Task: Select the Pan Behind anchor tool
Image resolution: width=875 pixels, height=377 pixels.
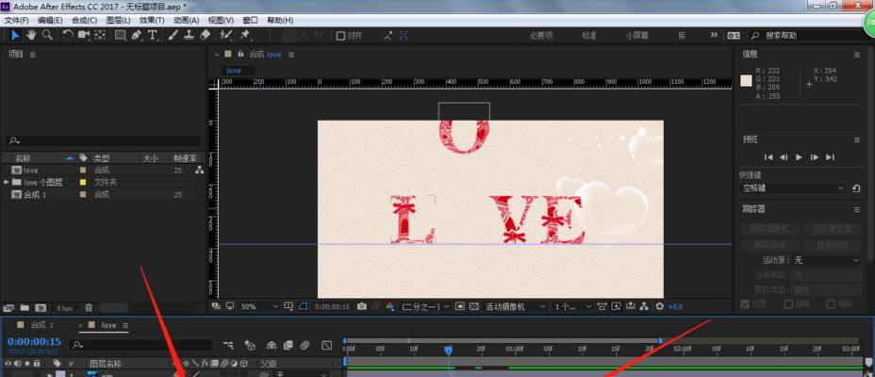Action: (x=100, y=35)
